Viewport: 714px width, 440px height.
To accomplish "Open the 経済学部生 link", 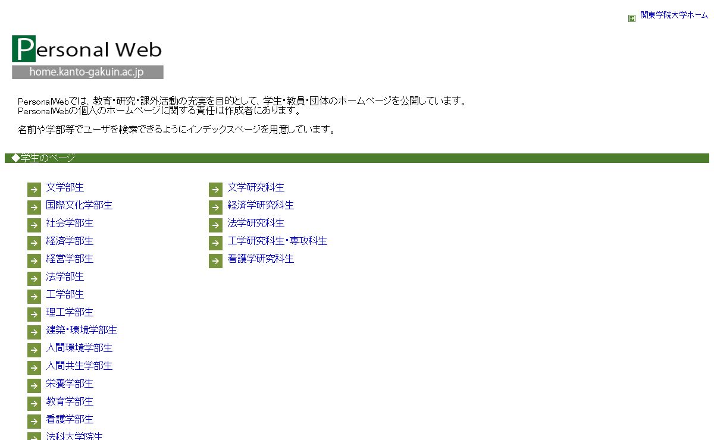I will (x=70, y=241).
